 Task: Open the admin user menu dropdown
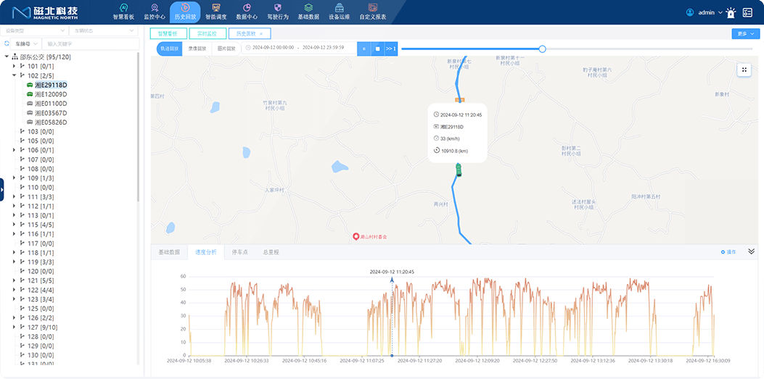point(710,12)
